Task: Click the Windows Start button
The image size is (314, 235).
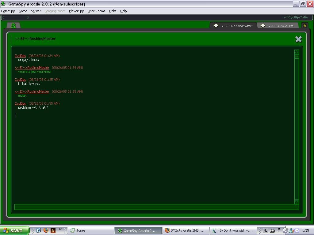Action: [14, 230]
